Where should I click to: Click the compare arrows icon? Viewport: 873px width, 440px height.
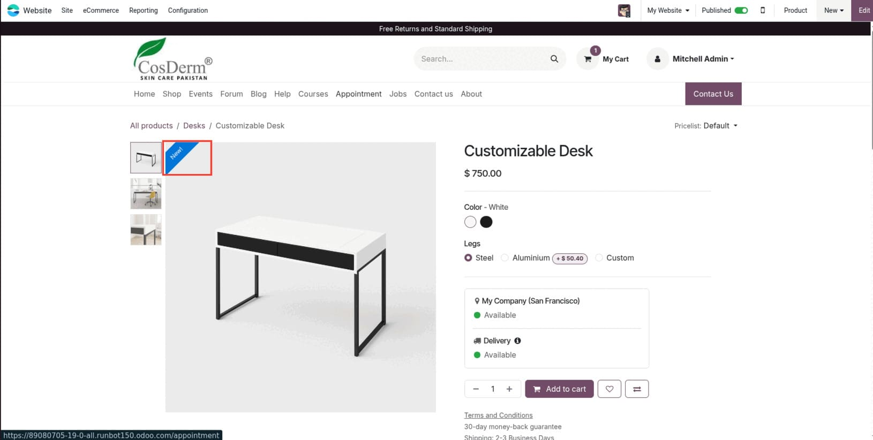pyautogui.click(x=637, y=389)
